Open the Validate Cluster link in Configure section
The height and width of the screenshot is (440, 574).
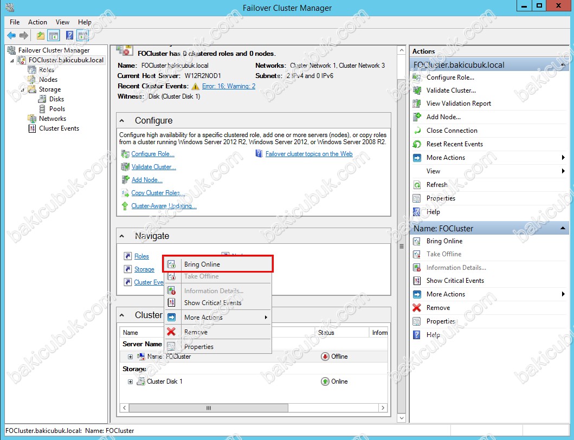154,167
